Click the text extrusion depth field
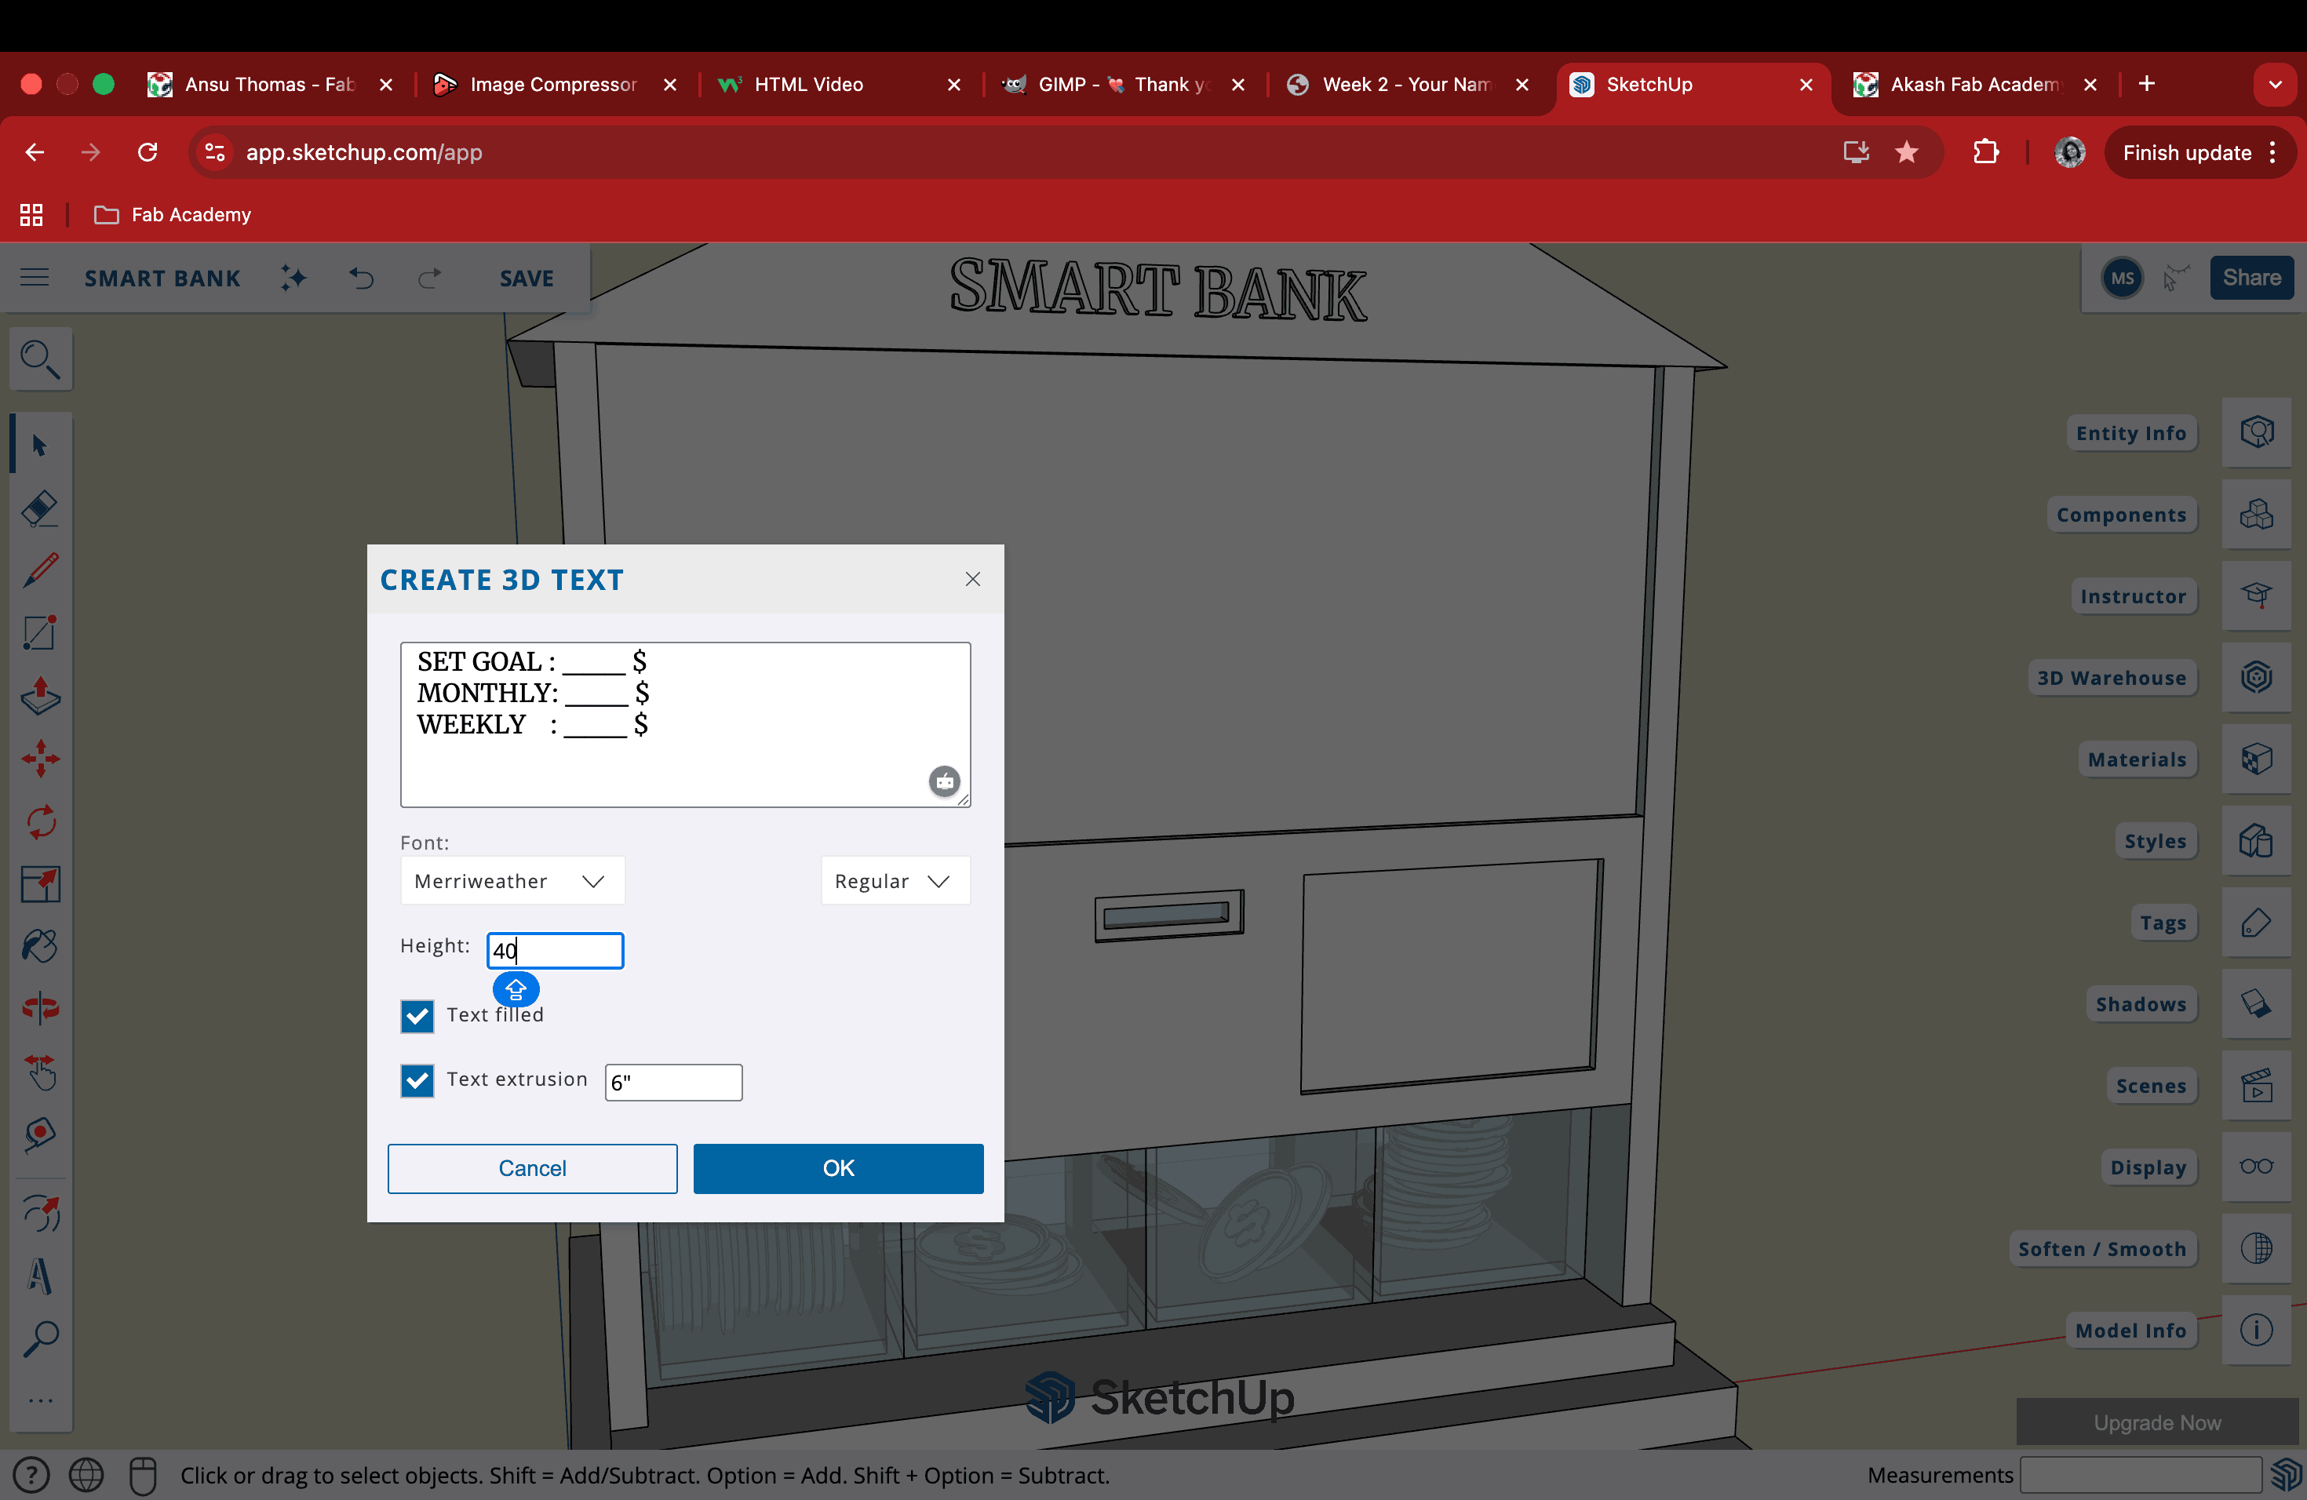This screenshot has width=2307, height=1500. pos(672,1081)
